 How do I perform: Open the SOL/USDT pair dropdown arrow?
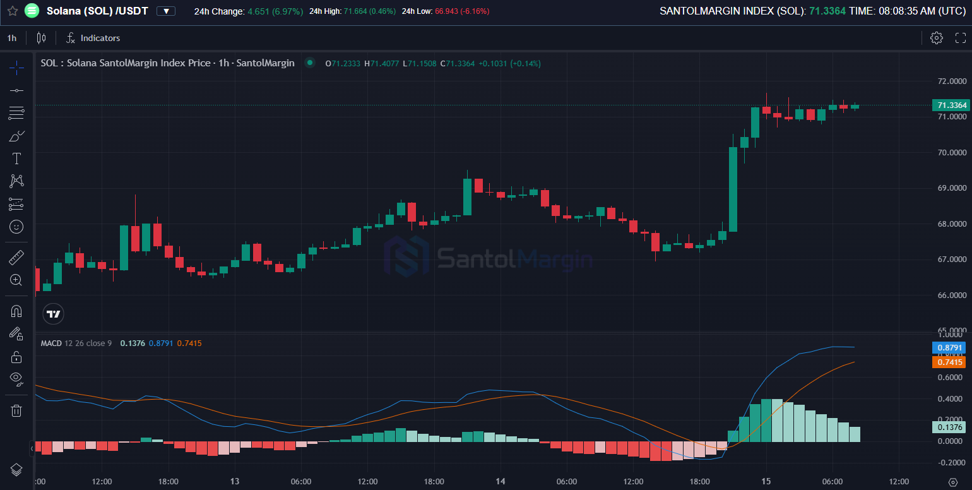pyautogui.click(x=166, y=11)
